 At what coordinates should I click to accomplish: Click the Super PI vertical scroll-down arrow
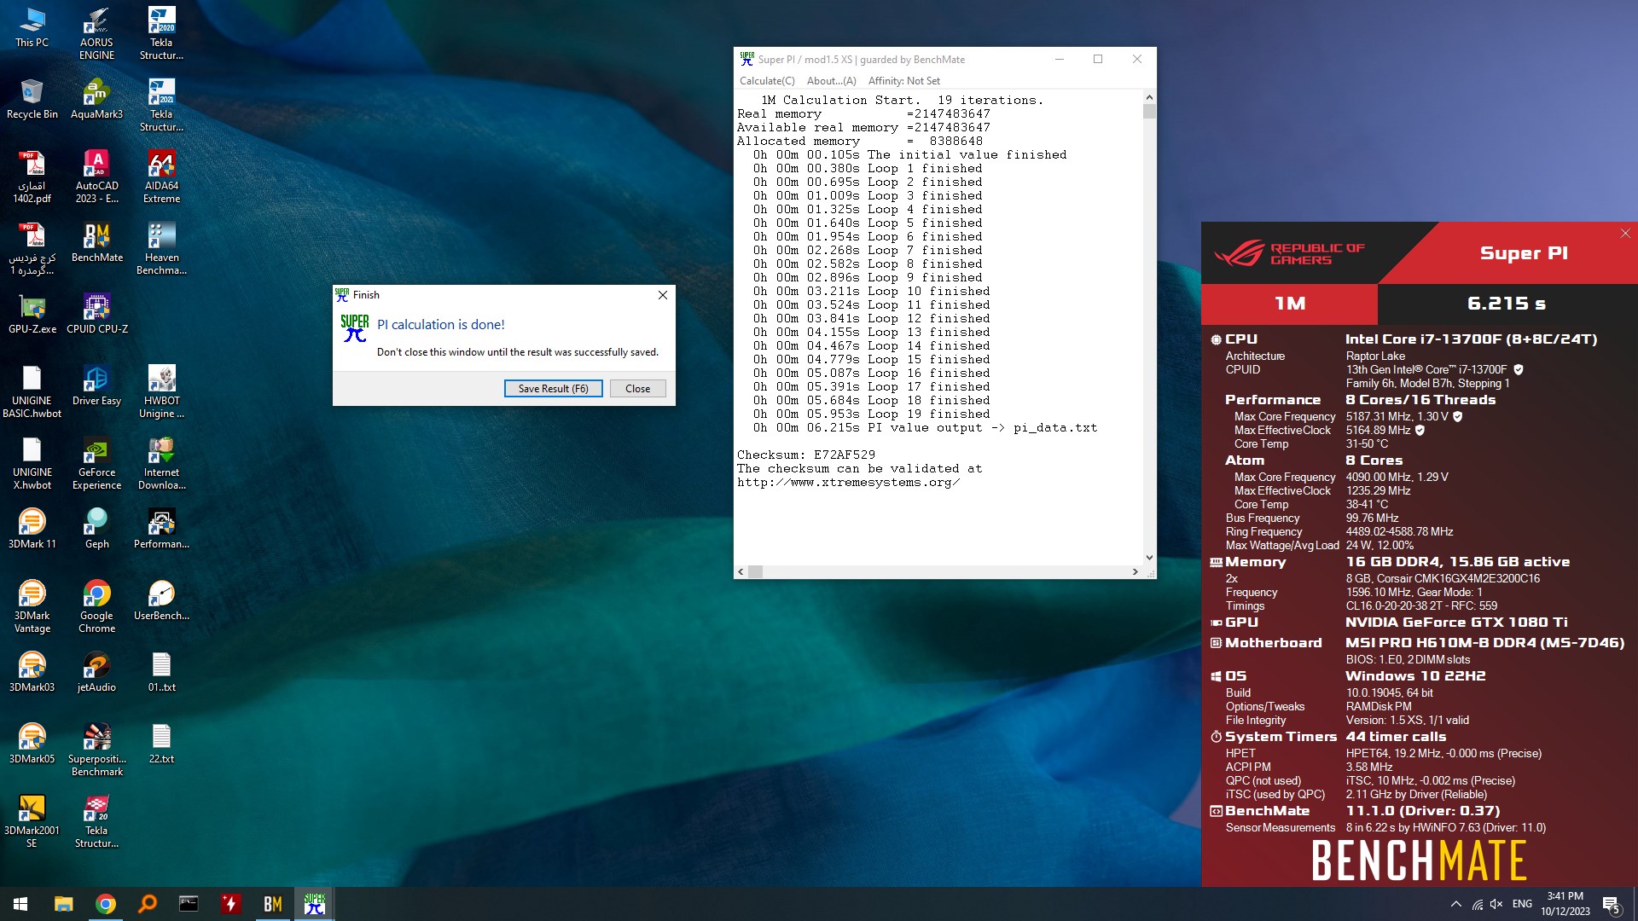1149,558
